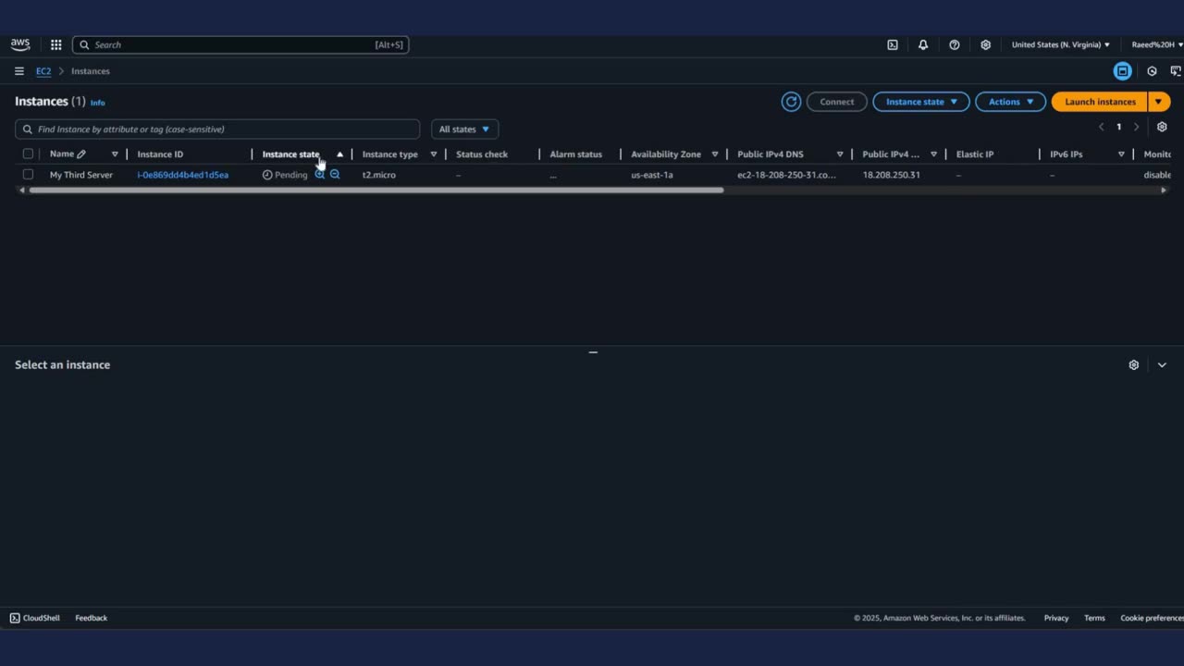The image size is (1184, 666).
Task: Open the Info link next to Instances
Action: 97,103
